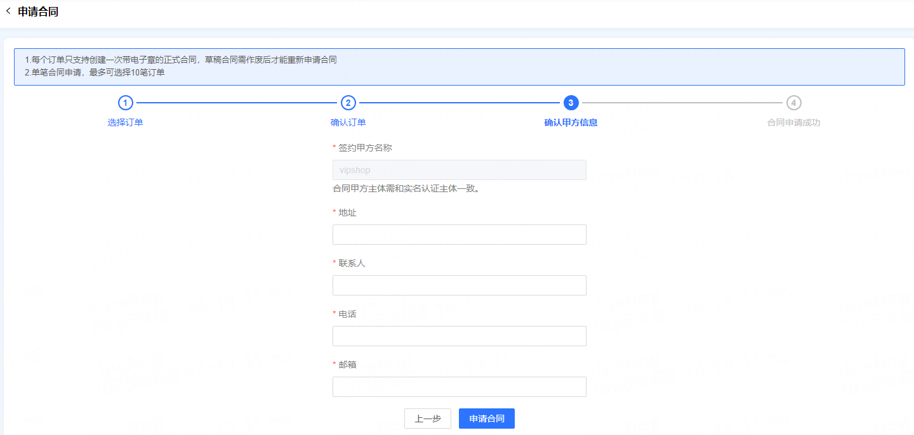Go back with the 上一步 button
This screenshot has height=435, width=914.
point(428,419)
